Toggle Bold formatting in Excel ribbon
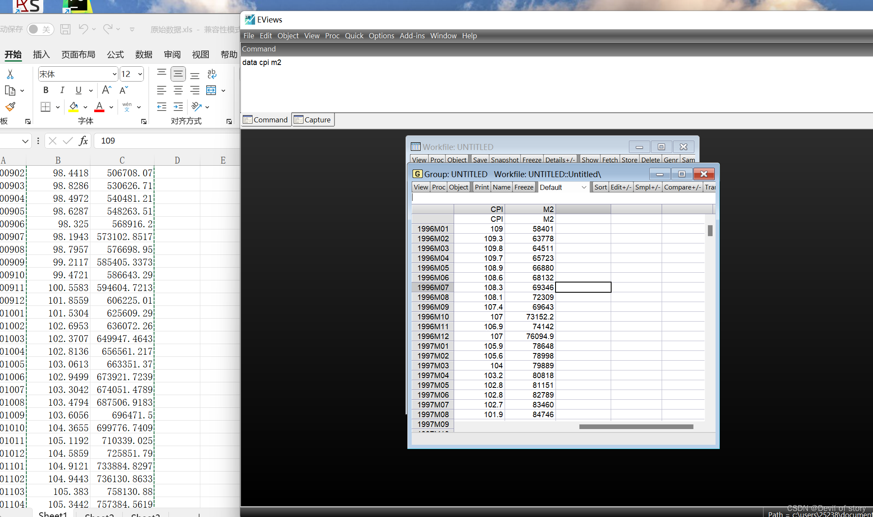The width and height of the screenshot is (873, 517). [x=46, y=90]
